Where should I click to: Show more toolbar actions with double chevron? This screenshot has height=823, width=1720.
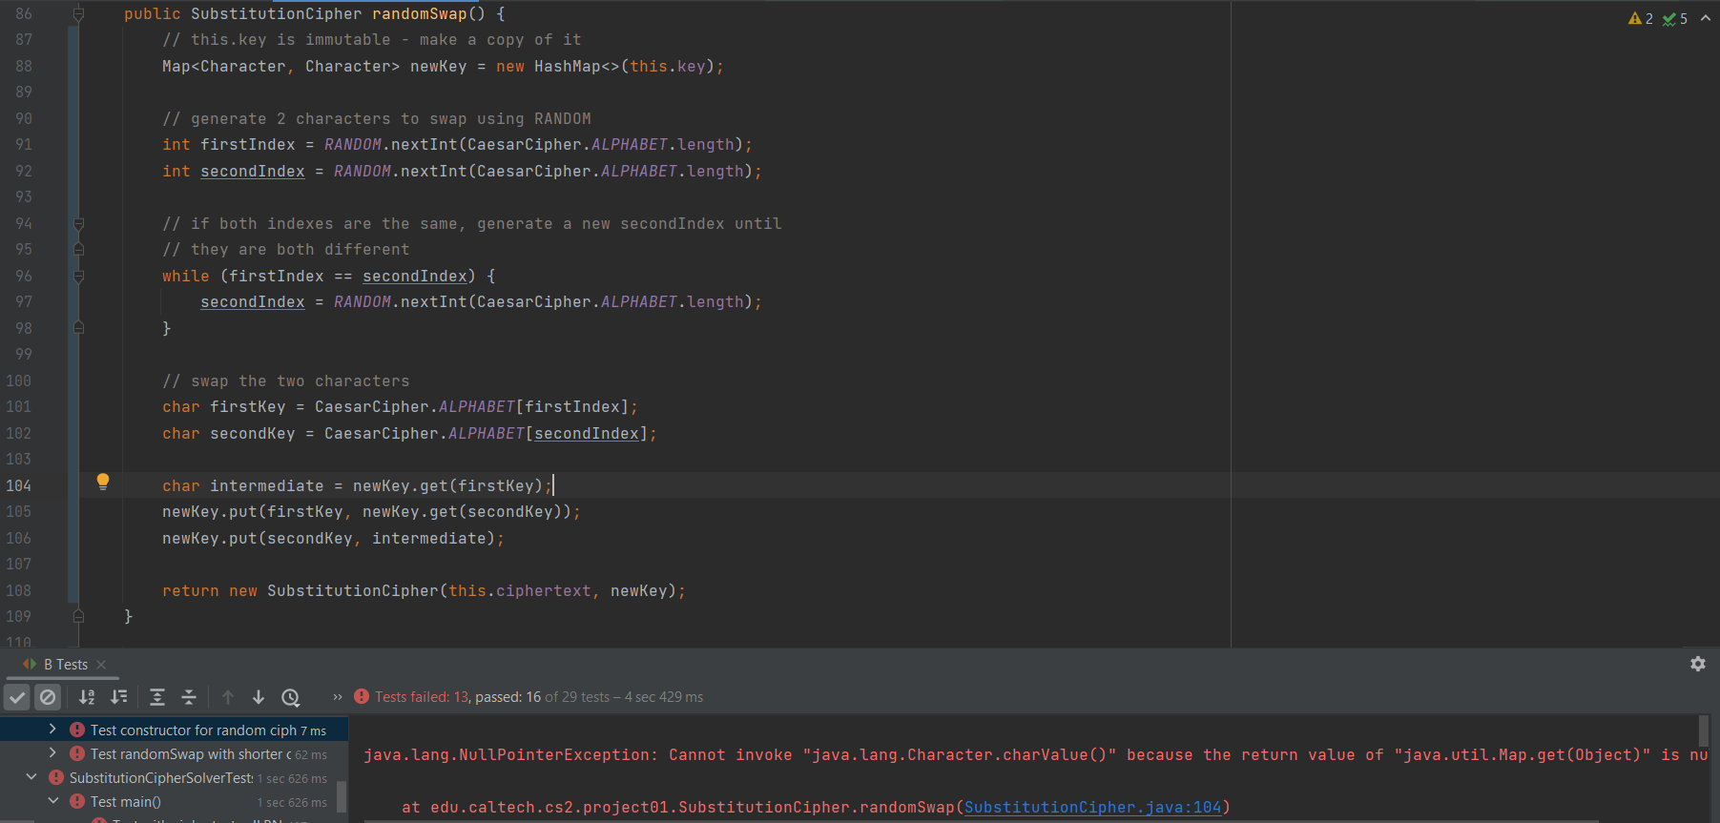(x=337, y=697)
